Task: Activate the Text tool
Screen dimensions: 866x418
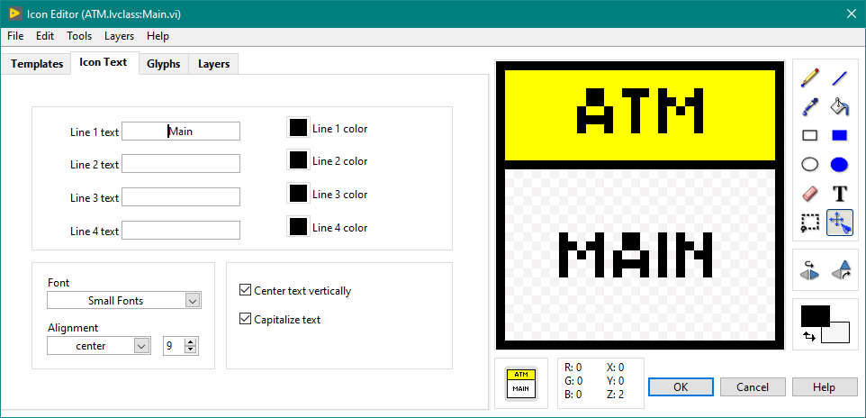Action: pyautogui.click(x=839, y=194)
